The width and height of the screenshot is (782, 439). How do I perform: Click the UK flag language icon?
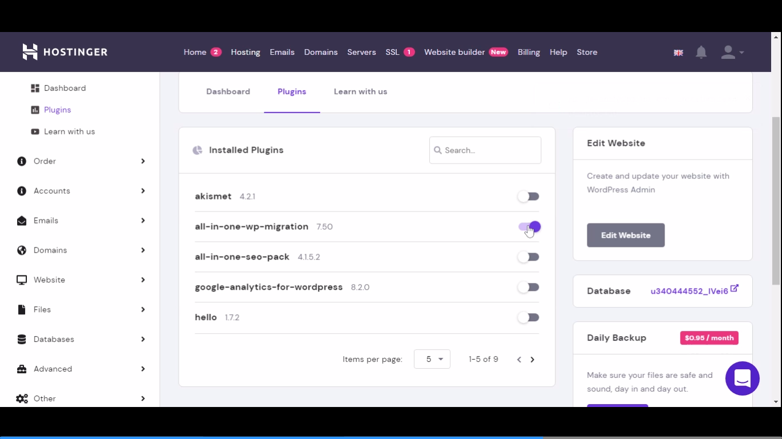pos(678,53)
